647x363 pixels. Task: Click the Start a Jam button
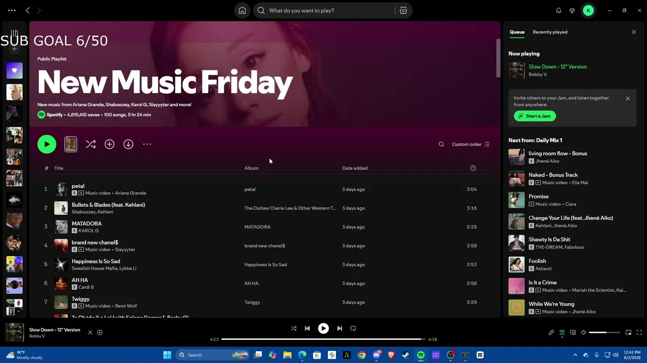[535, 116]
